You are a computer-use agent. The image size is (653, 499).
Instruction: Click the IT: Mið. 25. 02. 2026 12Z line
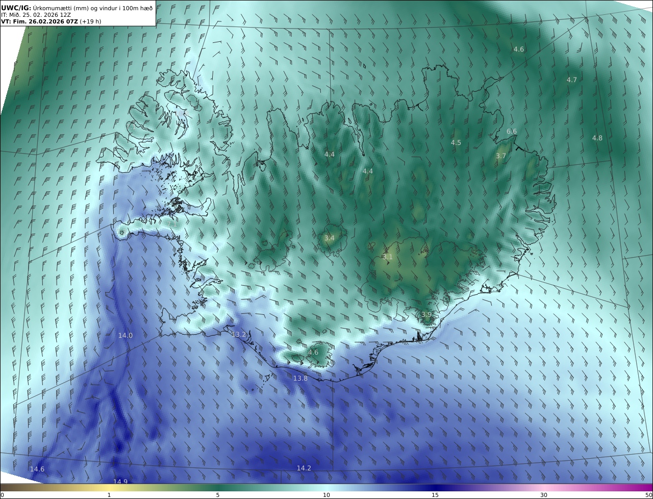coord(36,15)
